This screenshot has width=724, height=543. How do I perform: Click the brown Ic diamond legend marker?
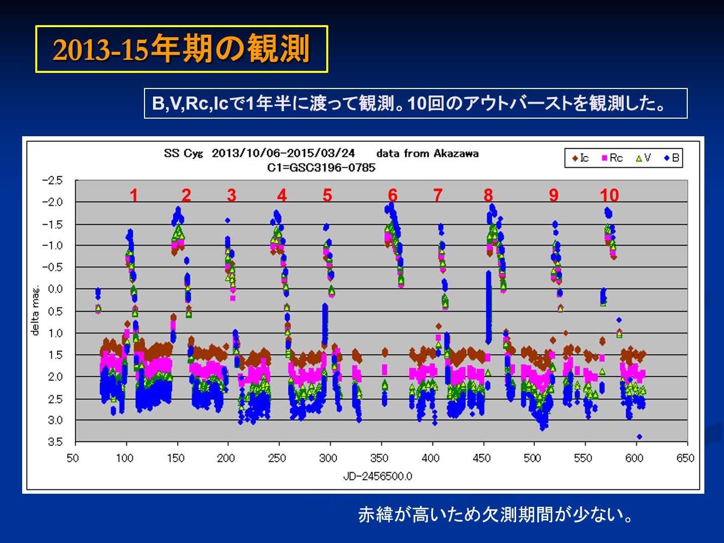(x=574, y=158)
